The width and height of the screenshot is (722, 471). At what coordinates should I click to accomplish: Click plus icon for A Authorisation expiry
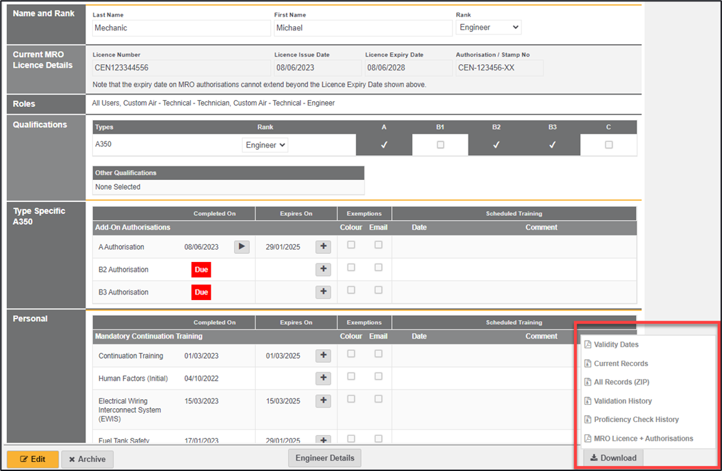pos(323,247)
